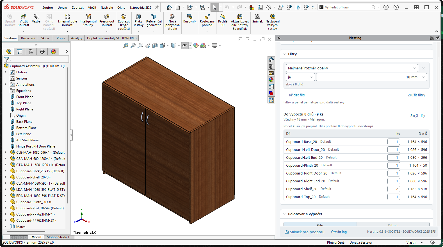The height and width of the screenshot is (247, 443).
Task: Edit quantity field for Cupboard-Shelf_20
Action: coord(394,189)
